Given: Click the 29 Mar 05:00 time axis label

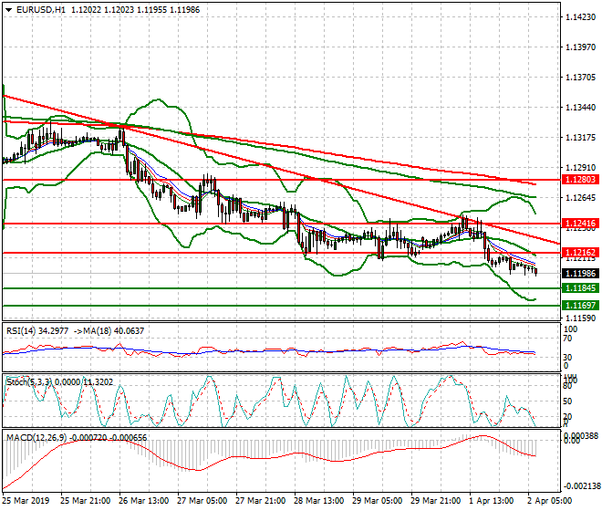Looking at the screenshot, I should (377, 501).
